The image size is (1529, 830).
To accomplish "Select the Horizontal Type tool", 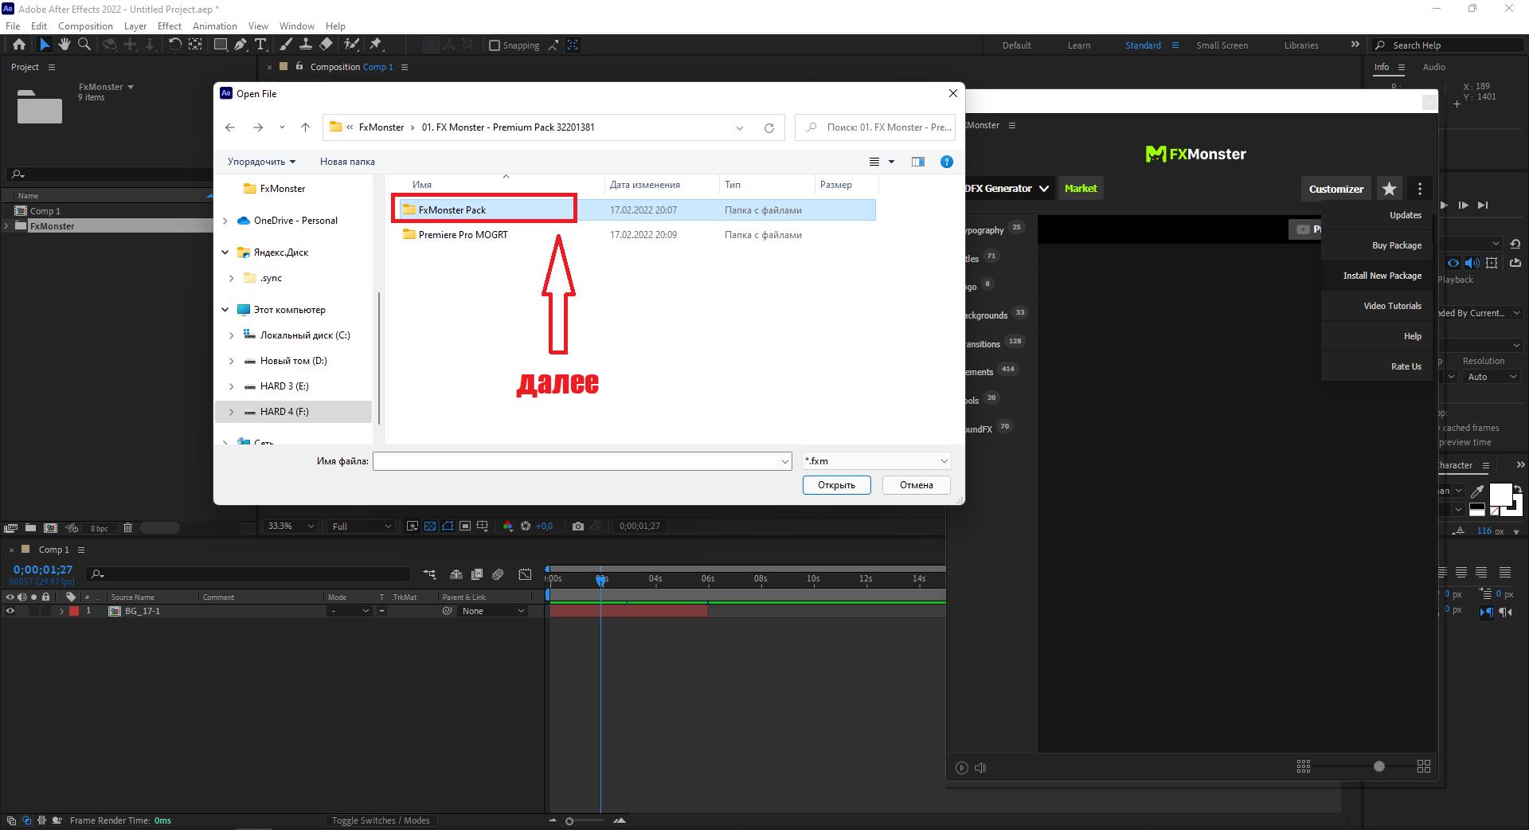I will [x=260, y=45].
